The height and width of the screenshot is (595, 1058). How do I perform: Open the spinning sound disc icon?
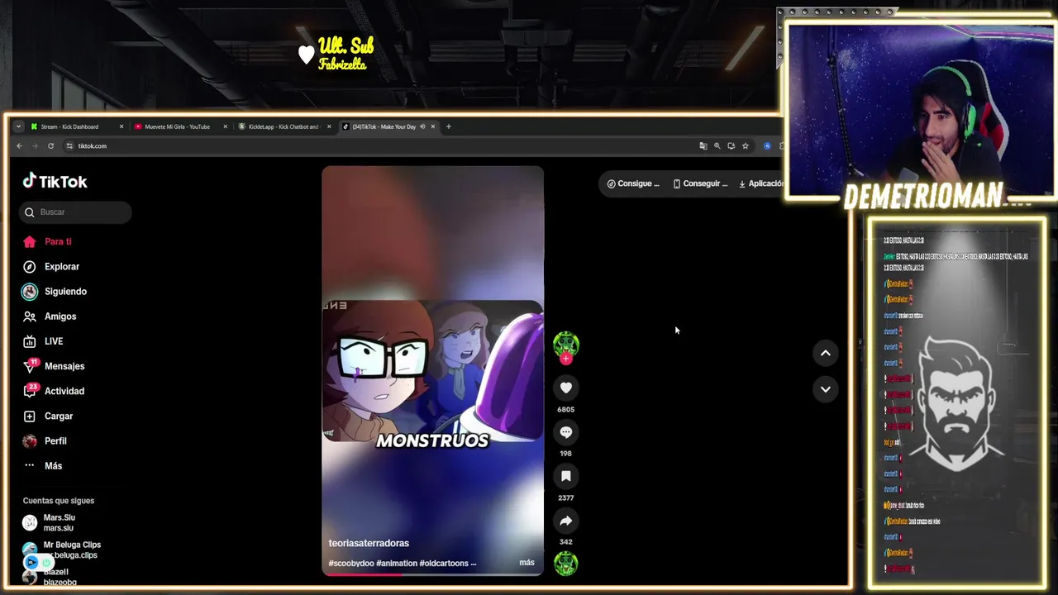tap(566, 564)
